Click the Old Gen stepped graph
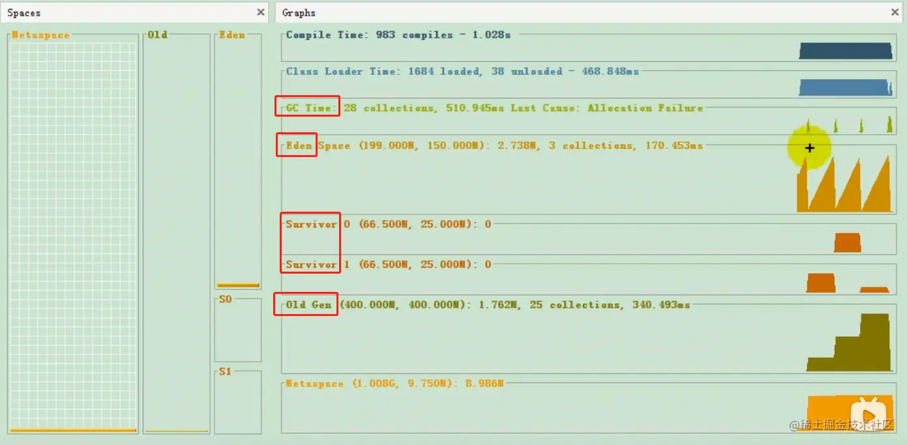The image size is (907, 445). coord(848,342)
